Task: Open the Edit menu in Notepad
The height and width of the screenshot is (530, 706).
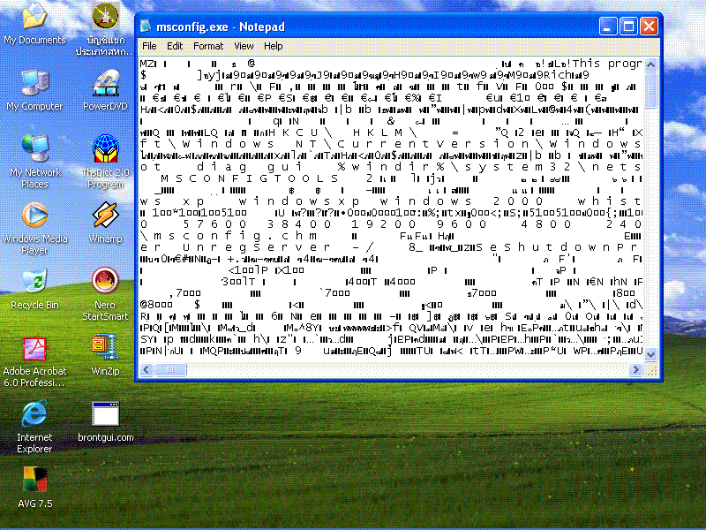Action: coord(175,46)
